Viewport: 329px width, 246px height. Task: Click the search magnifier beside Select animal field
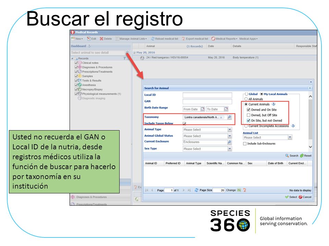click(x=127, y=52)
